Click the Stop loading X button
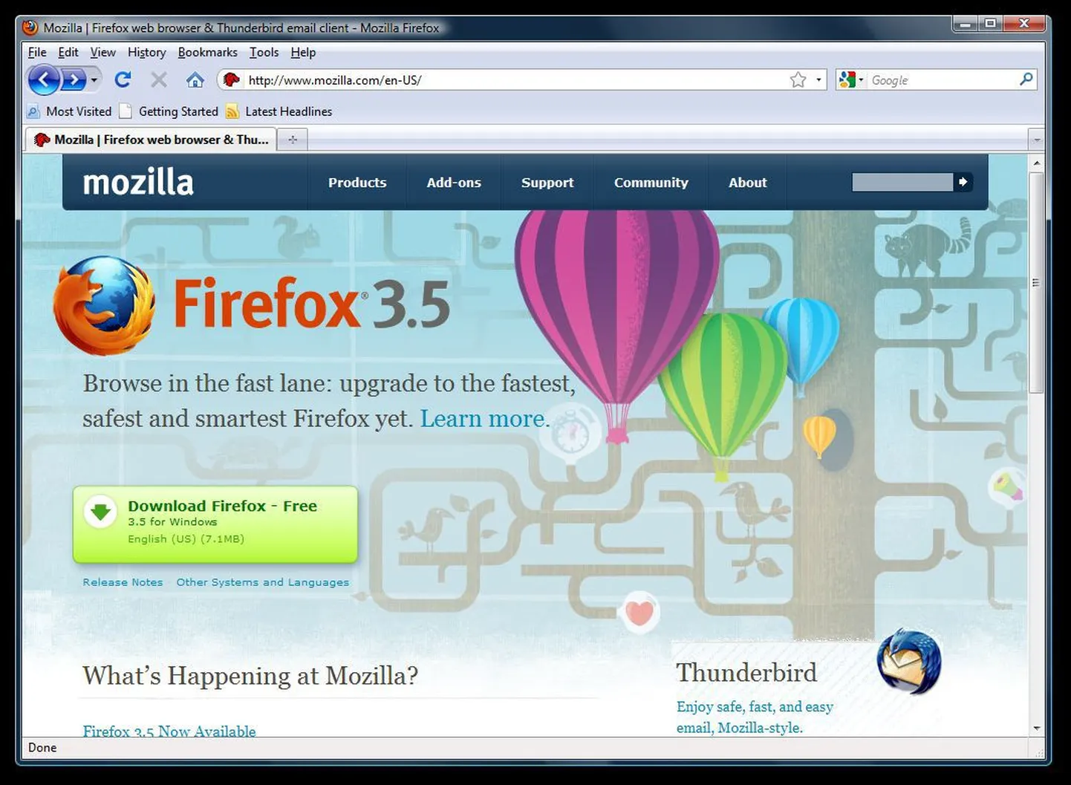1071x785 pixels. [x=159, y=79]
